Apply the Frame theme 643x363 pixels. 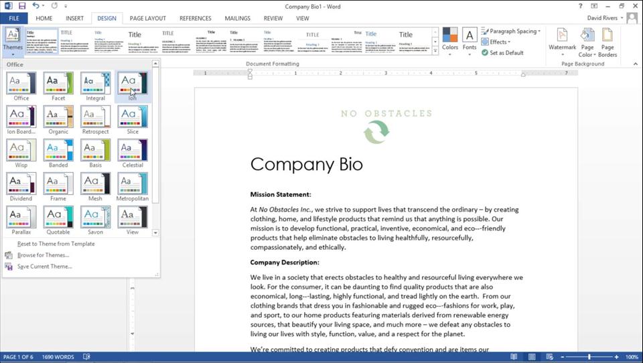(x=58, y=187)
